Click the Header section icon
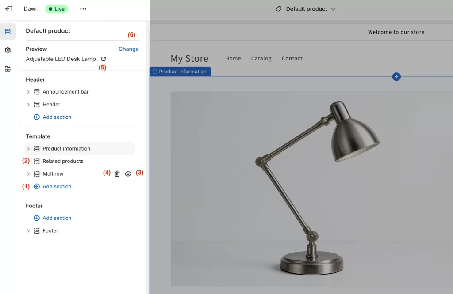453x294 pixels. pos(37,104)
